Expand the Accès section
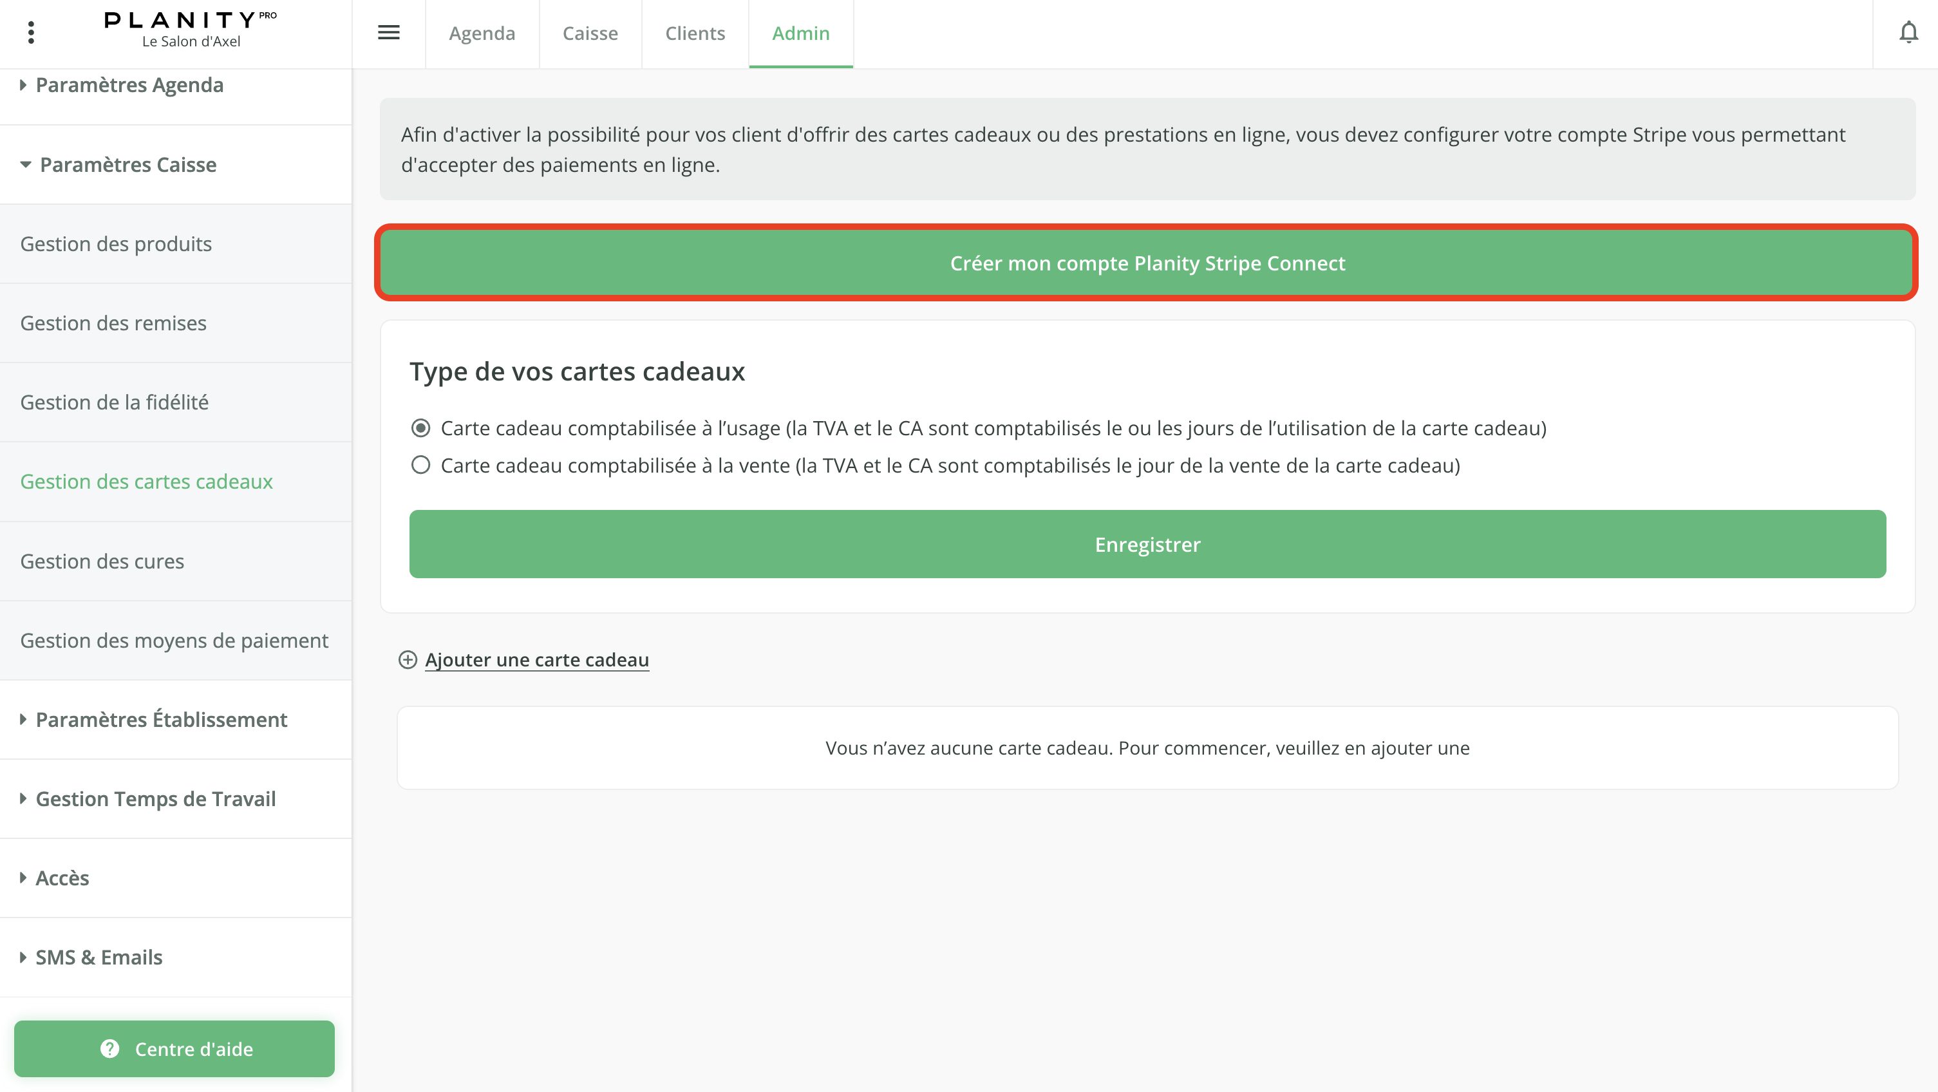Viewport: 1938px width, 1092px height. click(x=62, y=878)
